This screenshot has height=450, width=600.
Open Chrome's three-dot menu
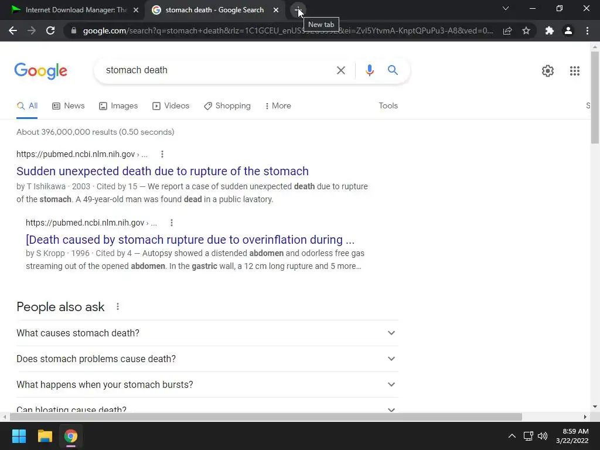[x=587, y=30]
